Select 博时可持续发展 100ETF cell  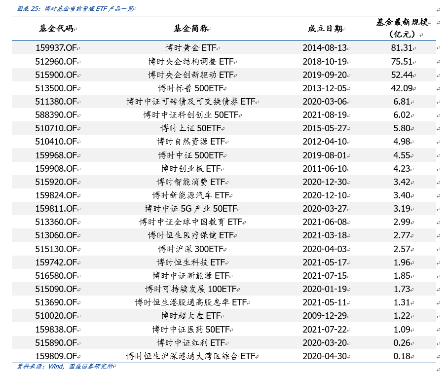(x=191, y=289)
